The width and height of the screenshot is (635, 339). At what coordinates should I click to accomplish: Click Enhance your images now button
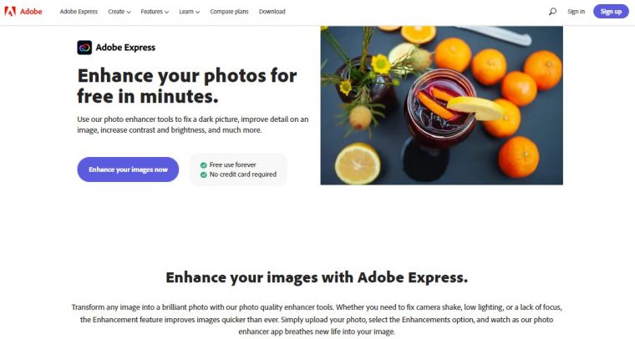point(128,169)
